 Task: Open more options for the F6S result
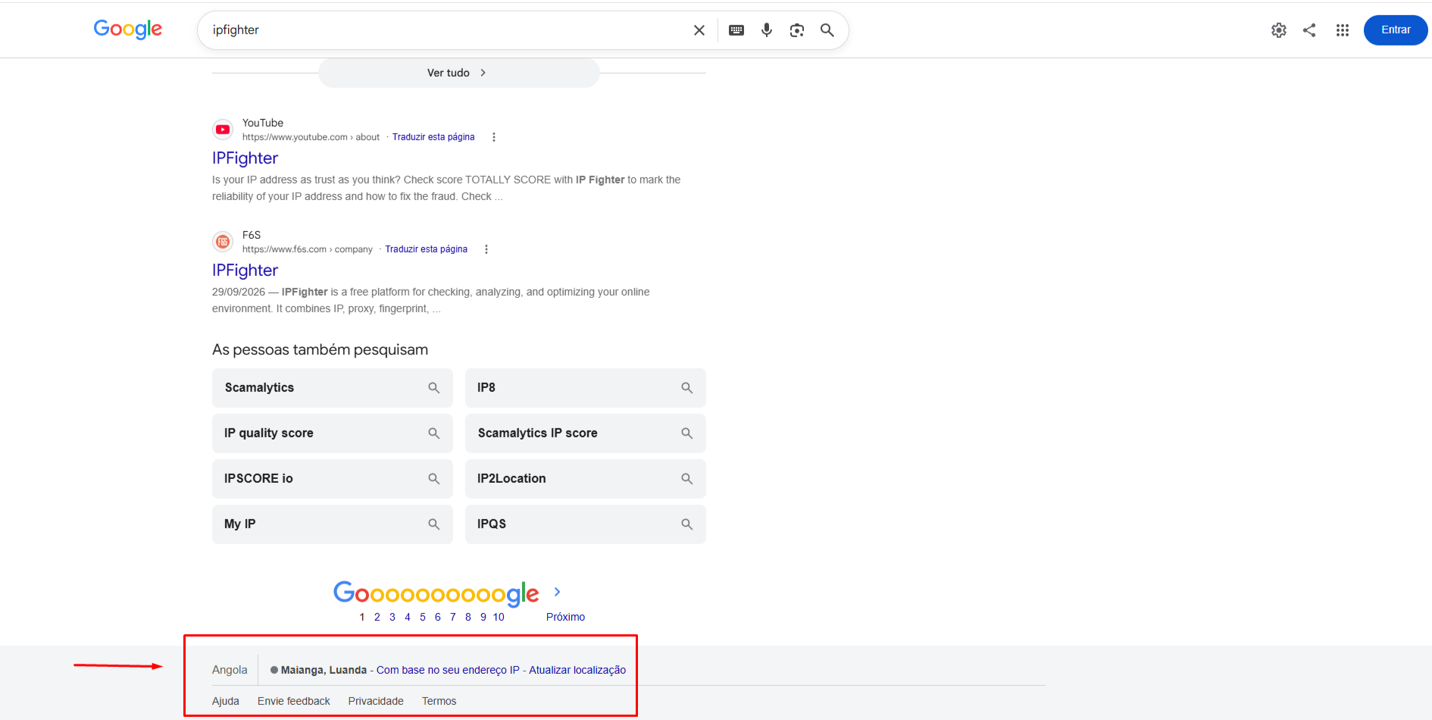[486, 249]
